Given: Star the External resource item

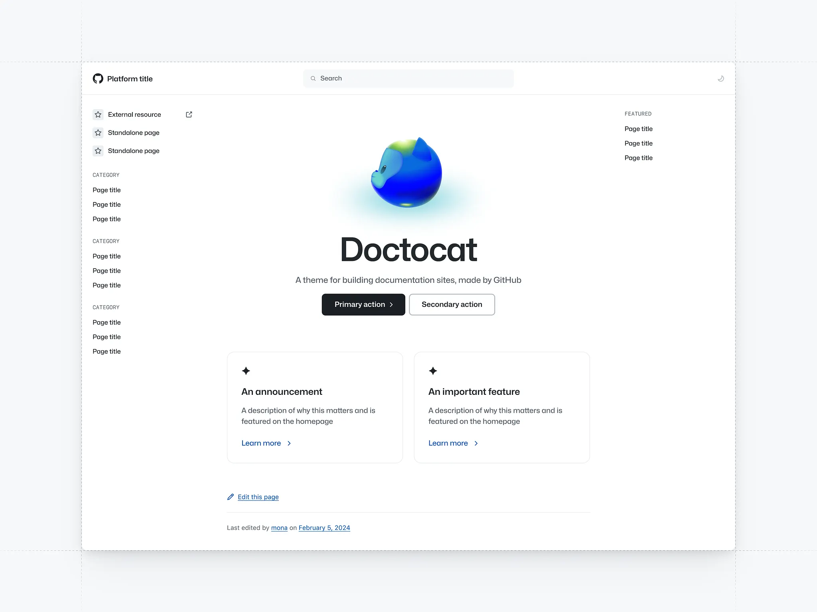Looking at the screenshot, I should pyautogui.click(x=98, y=114).
